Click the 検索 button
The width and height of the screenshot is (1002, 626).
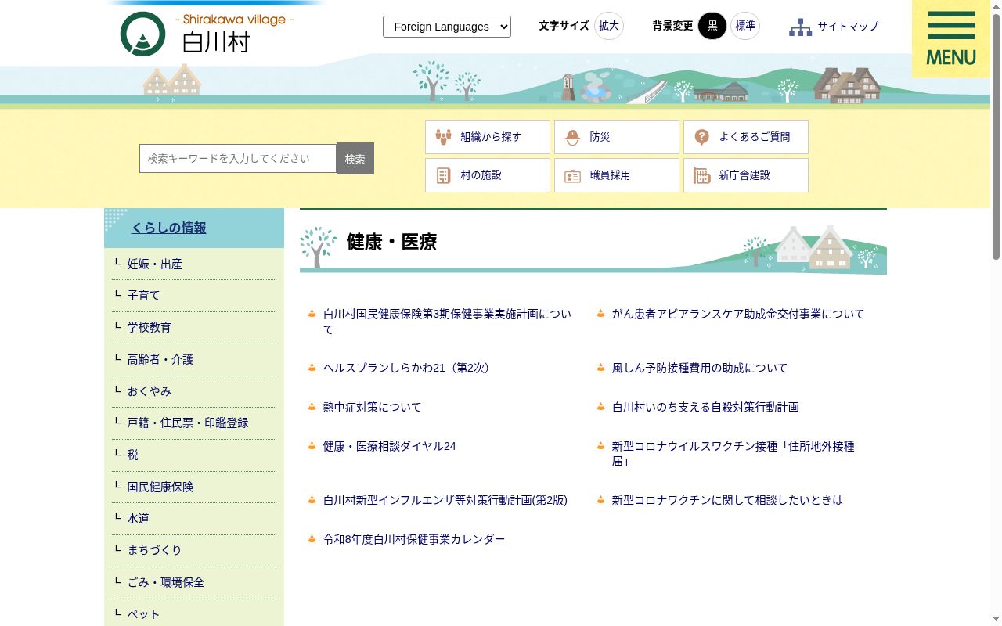tap(355, 158)
